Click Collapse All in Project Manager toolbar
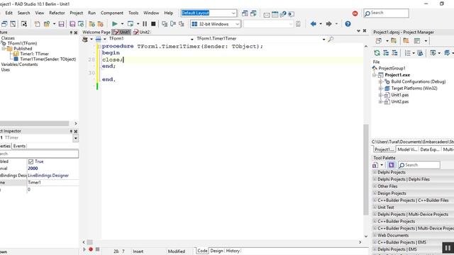The width and height of the screenshot is (454, 255). point(394,53)
